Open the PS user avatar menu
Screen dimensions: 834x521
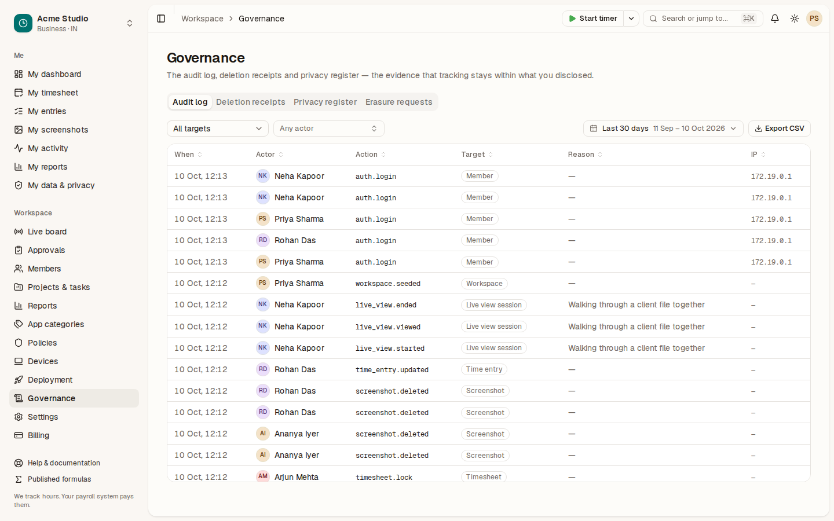[x=814, y=19]
